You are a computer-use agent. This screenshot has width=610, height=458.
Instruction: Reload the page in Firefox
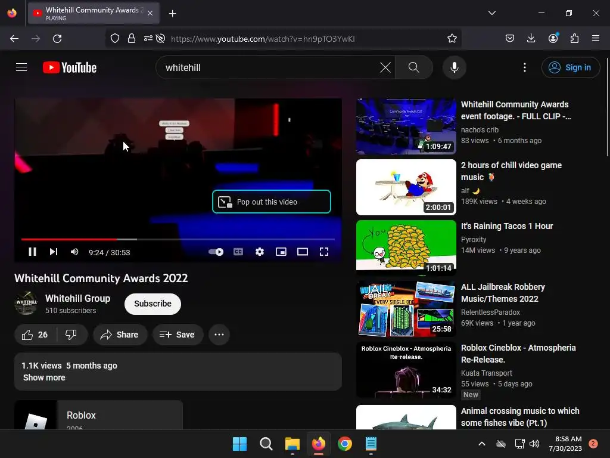tap(57, 39)
